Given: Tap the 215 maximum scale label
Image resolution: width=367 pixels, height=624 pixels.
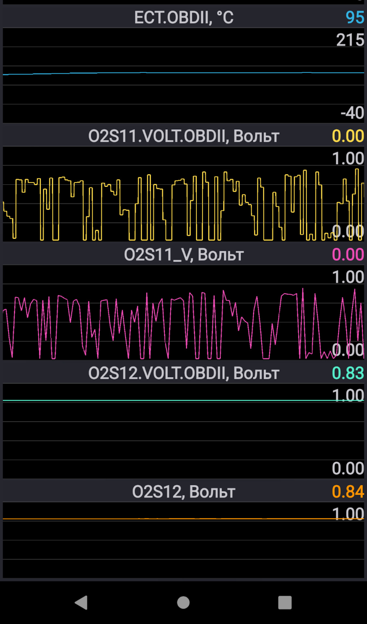Looking at the screenshot, I should coord(350,40).
